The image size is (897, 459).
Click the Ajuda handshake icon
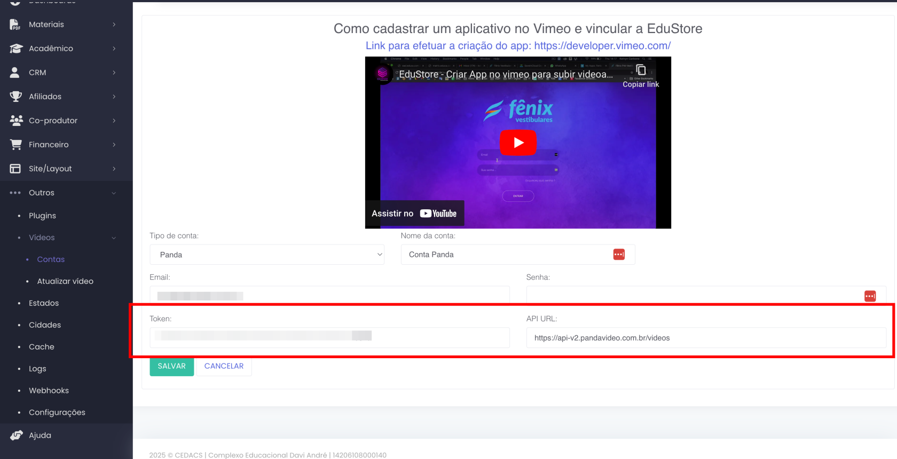point(16,436)
